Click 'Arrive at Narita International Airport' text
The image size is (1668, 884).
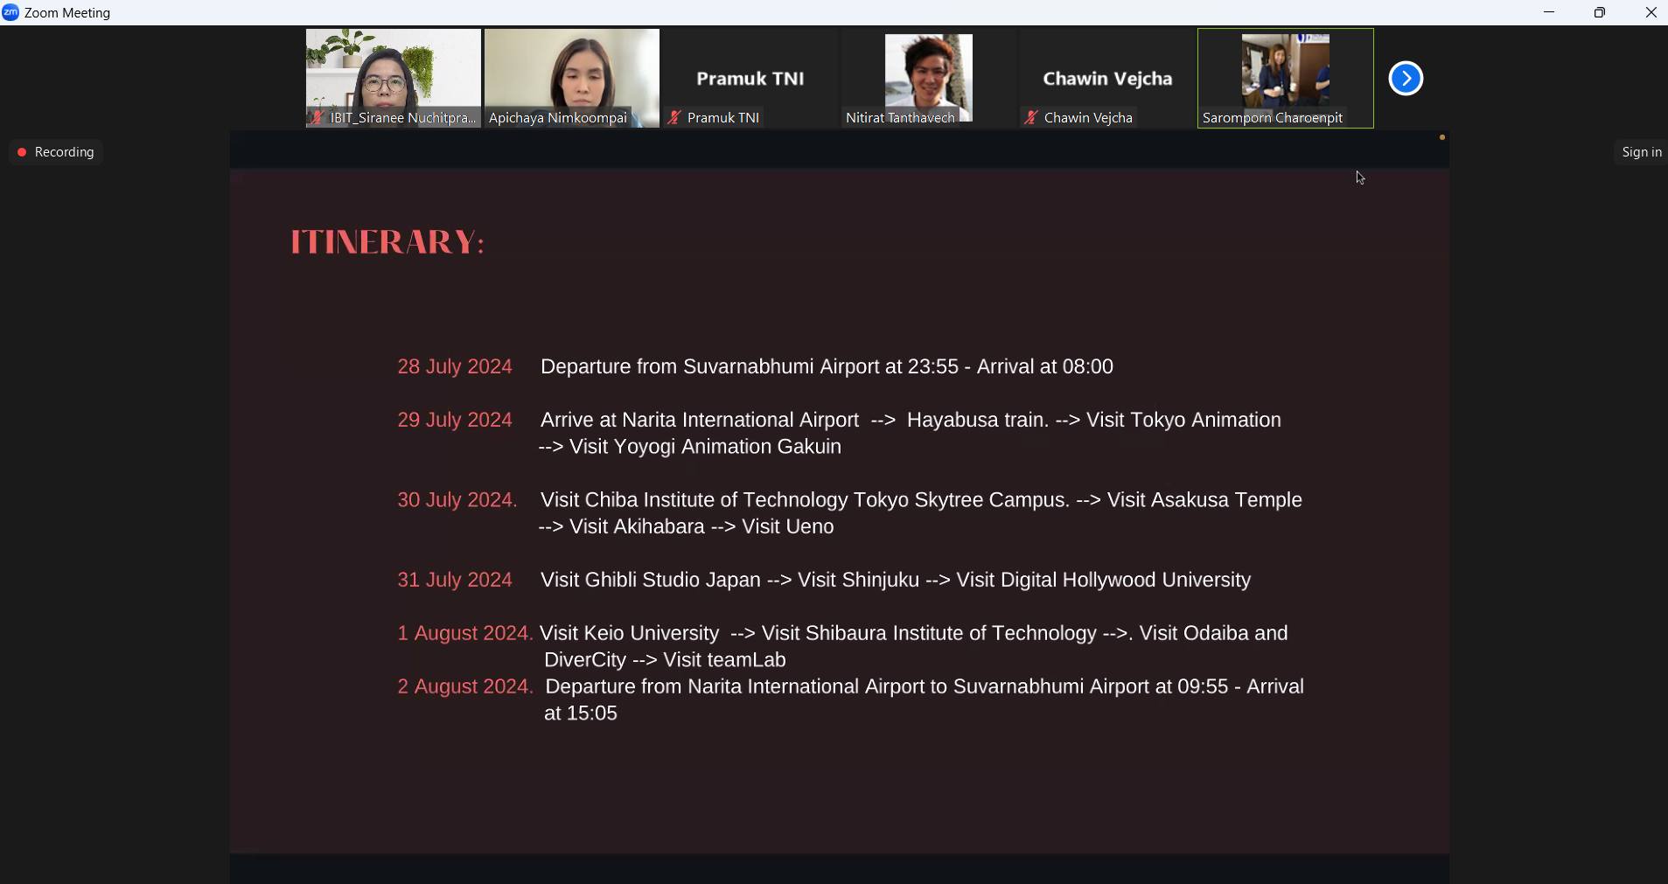click(700, 421)
